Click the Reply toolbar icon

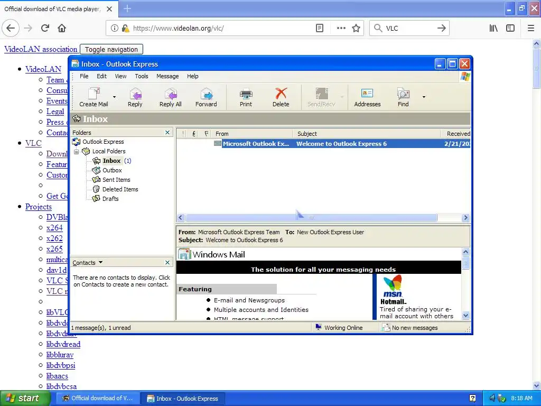pyautogui.click(x=135, y=97)
